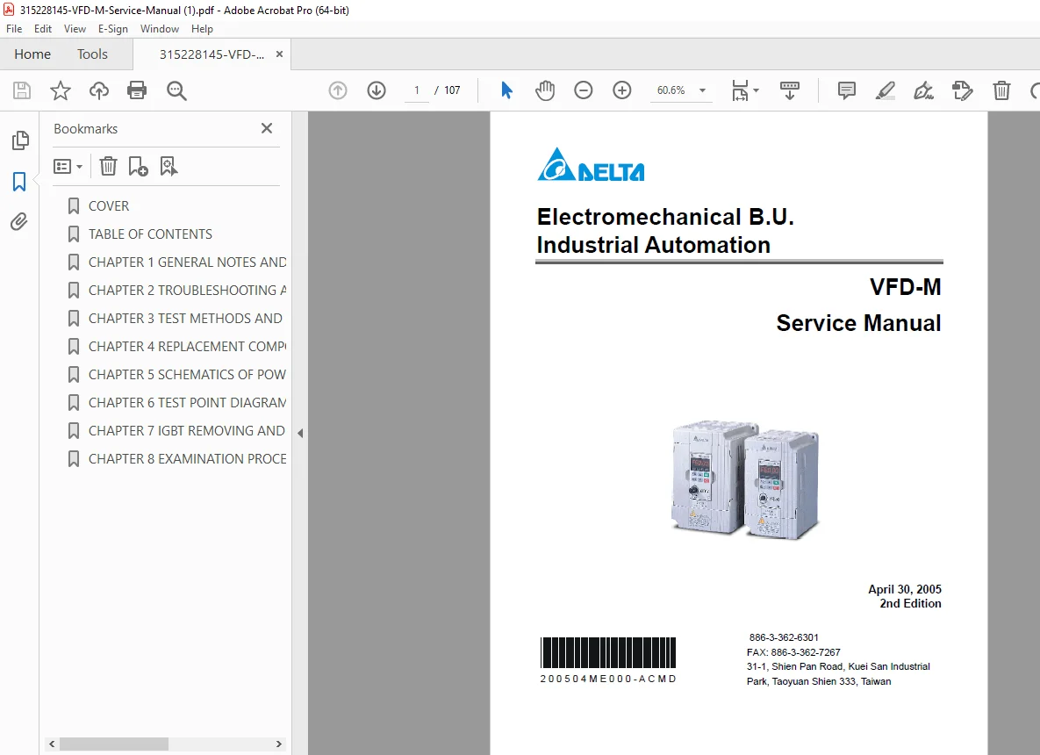Screen dimensions: 1040x755
Task: Click bookmarks scrollbar right arrow
Action: click(278, 744)
